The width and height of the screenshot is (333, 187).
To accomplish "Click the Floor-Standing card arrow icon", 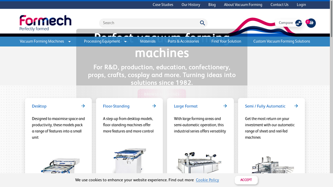I will [x=154, y=106].
